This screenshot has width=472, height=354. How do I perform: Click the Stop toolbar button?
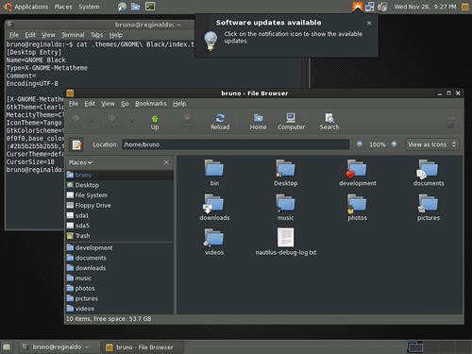pos(187,122)
